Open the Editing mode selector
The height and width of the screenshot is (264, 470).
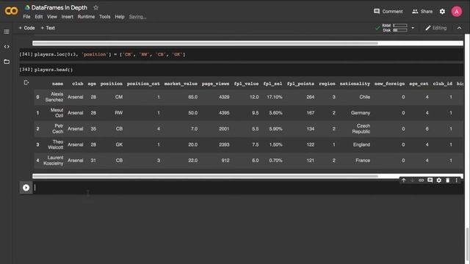(x=435, y=28)
